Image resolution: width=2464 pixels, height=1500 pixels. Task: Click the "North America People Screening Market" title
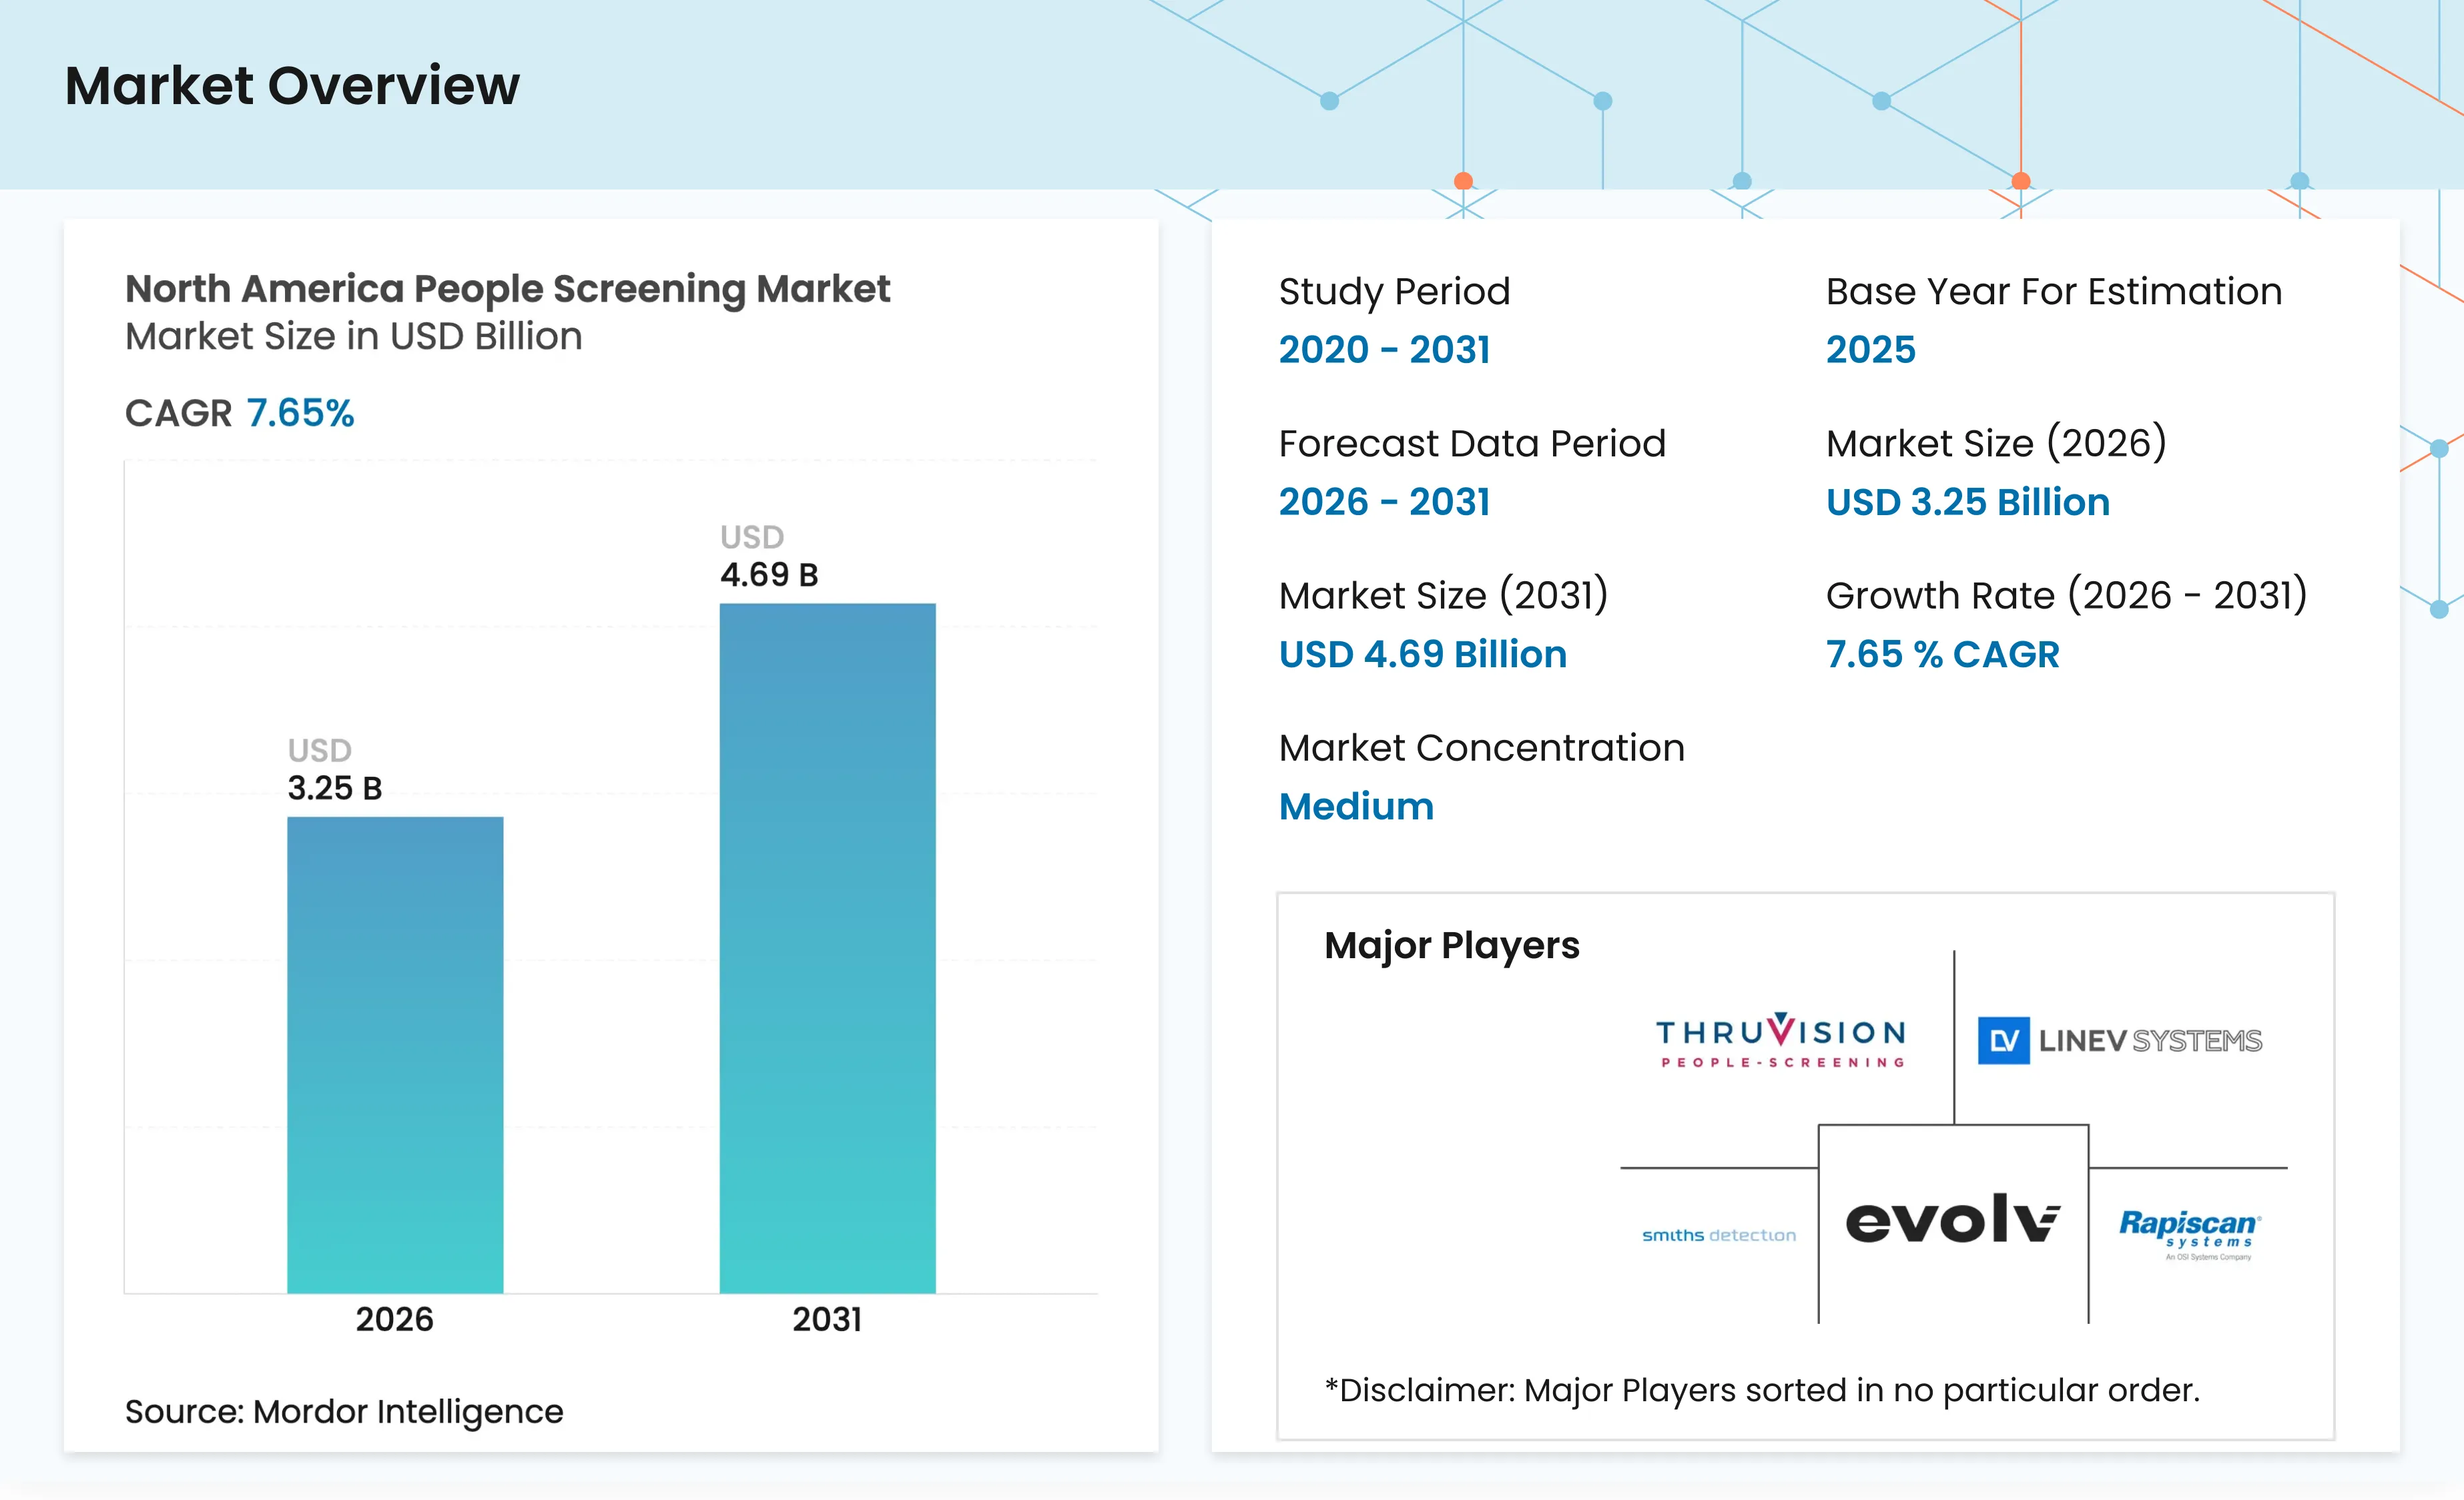(507, 289)
